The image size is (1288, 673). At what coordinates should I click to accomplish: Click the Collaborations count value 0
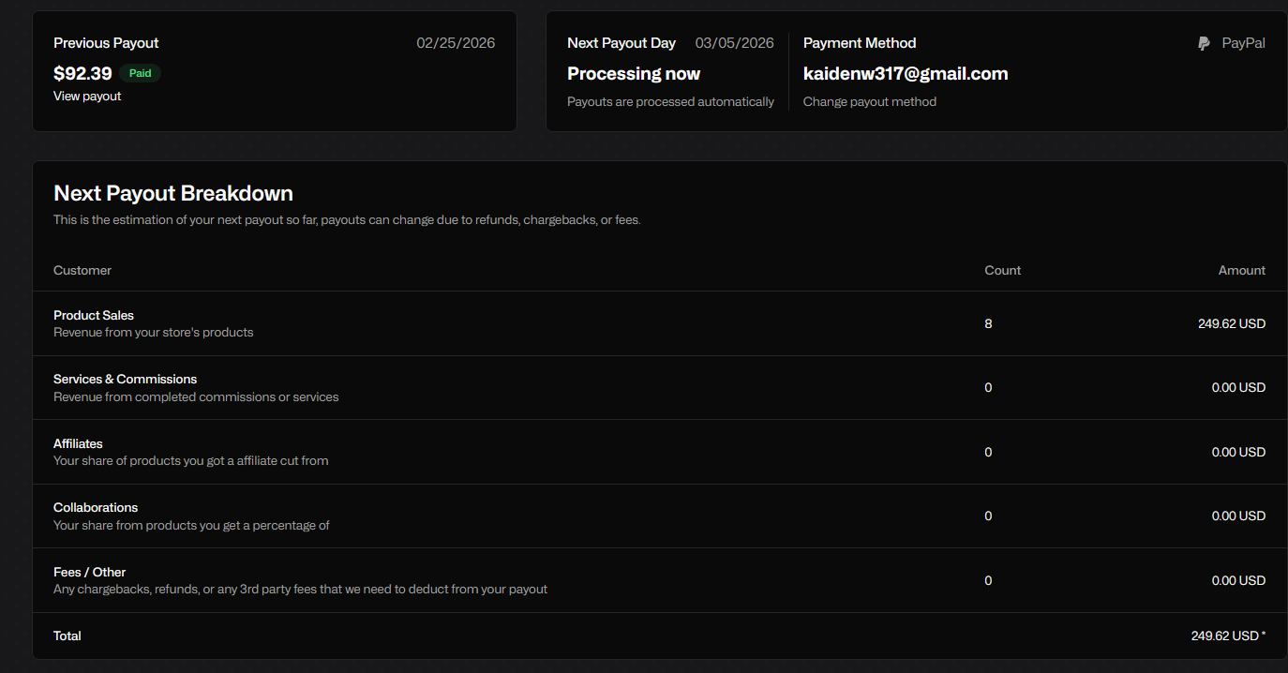click(988, 516)
